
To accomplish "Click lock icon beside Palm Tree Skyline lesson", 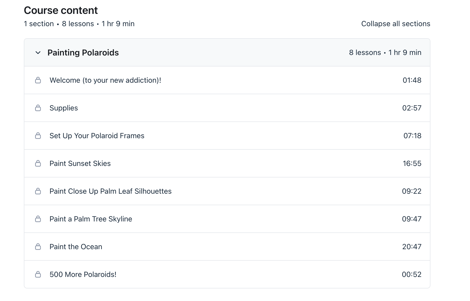I will pos(38,219).
